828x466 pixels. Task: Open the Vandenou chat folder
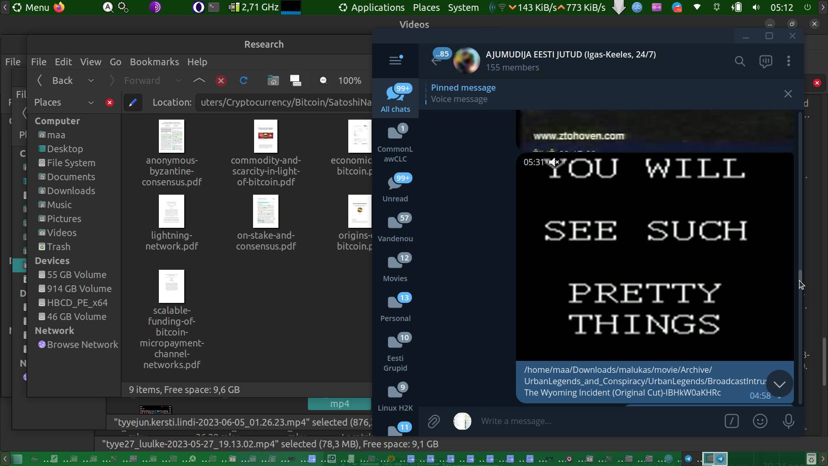click(395, 227)
